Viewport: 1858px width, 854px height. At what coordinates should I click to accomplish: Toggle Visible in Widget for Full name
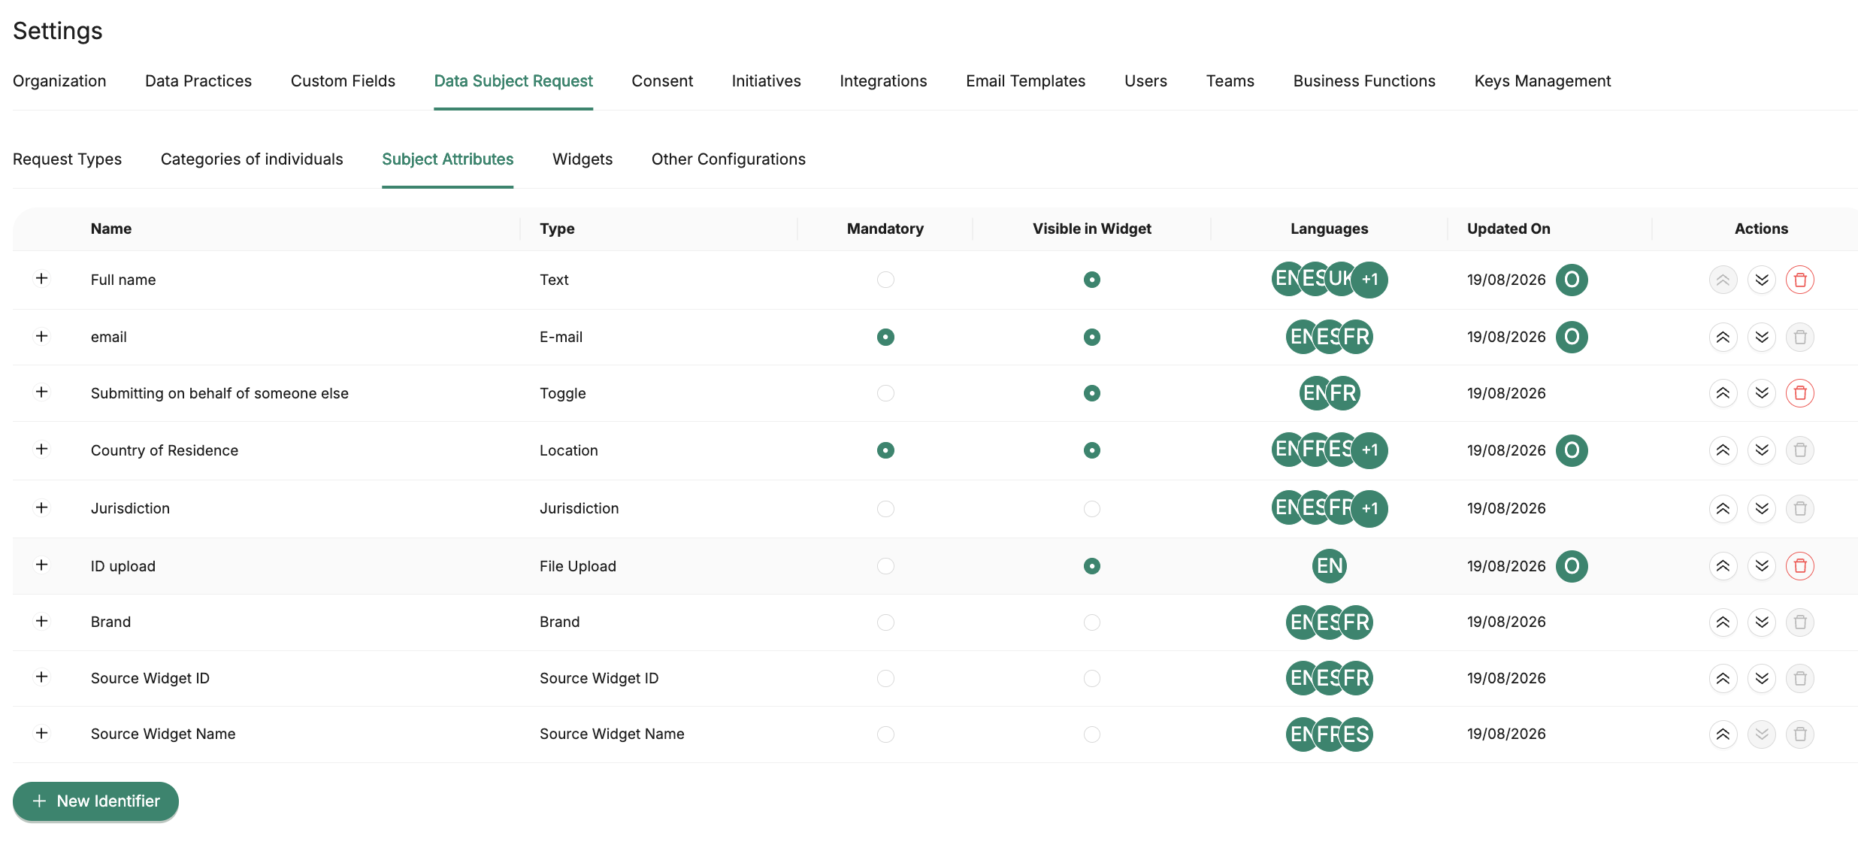coord(1091,280)
